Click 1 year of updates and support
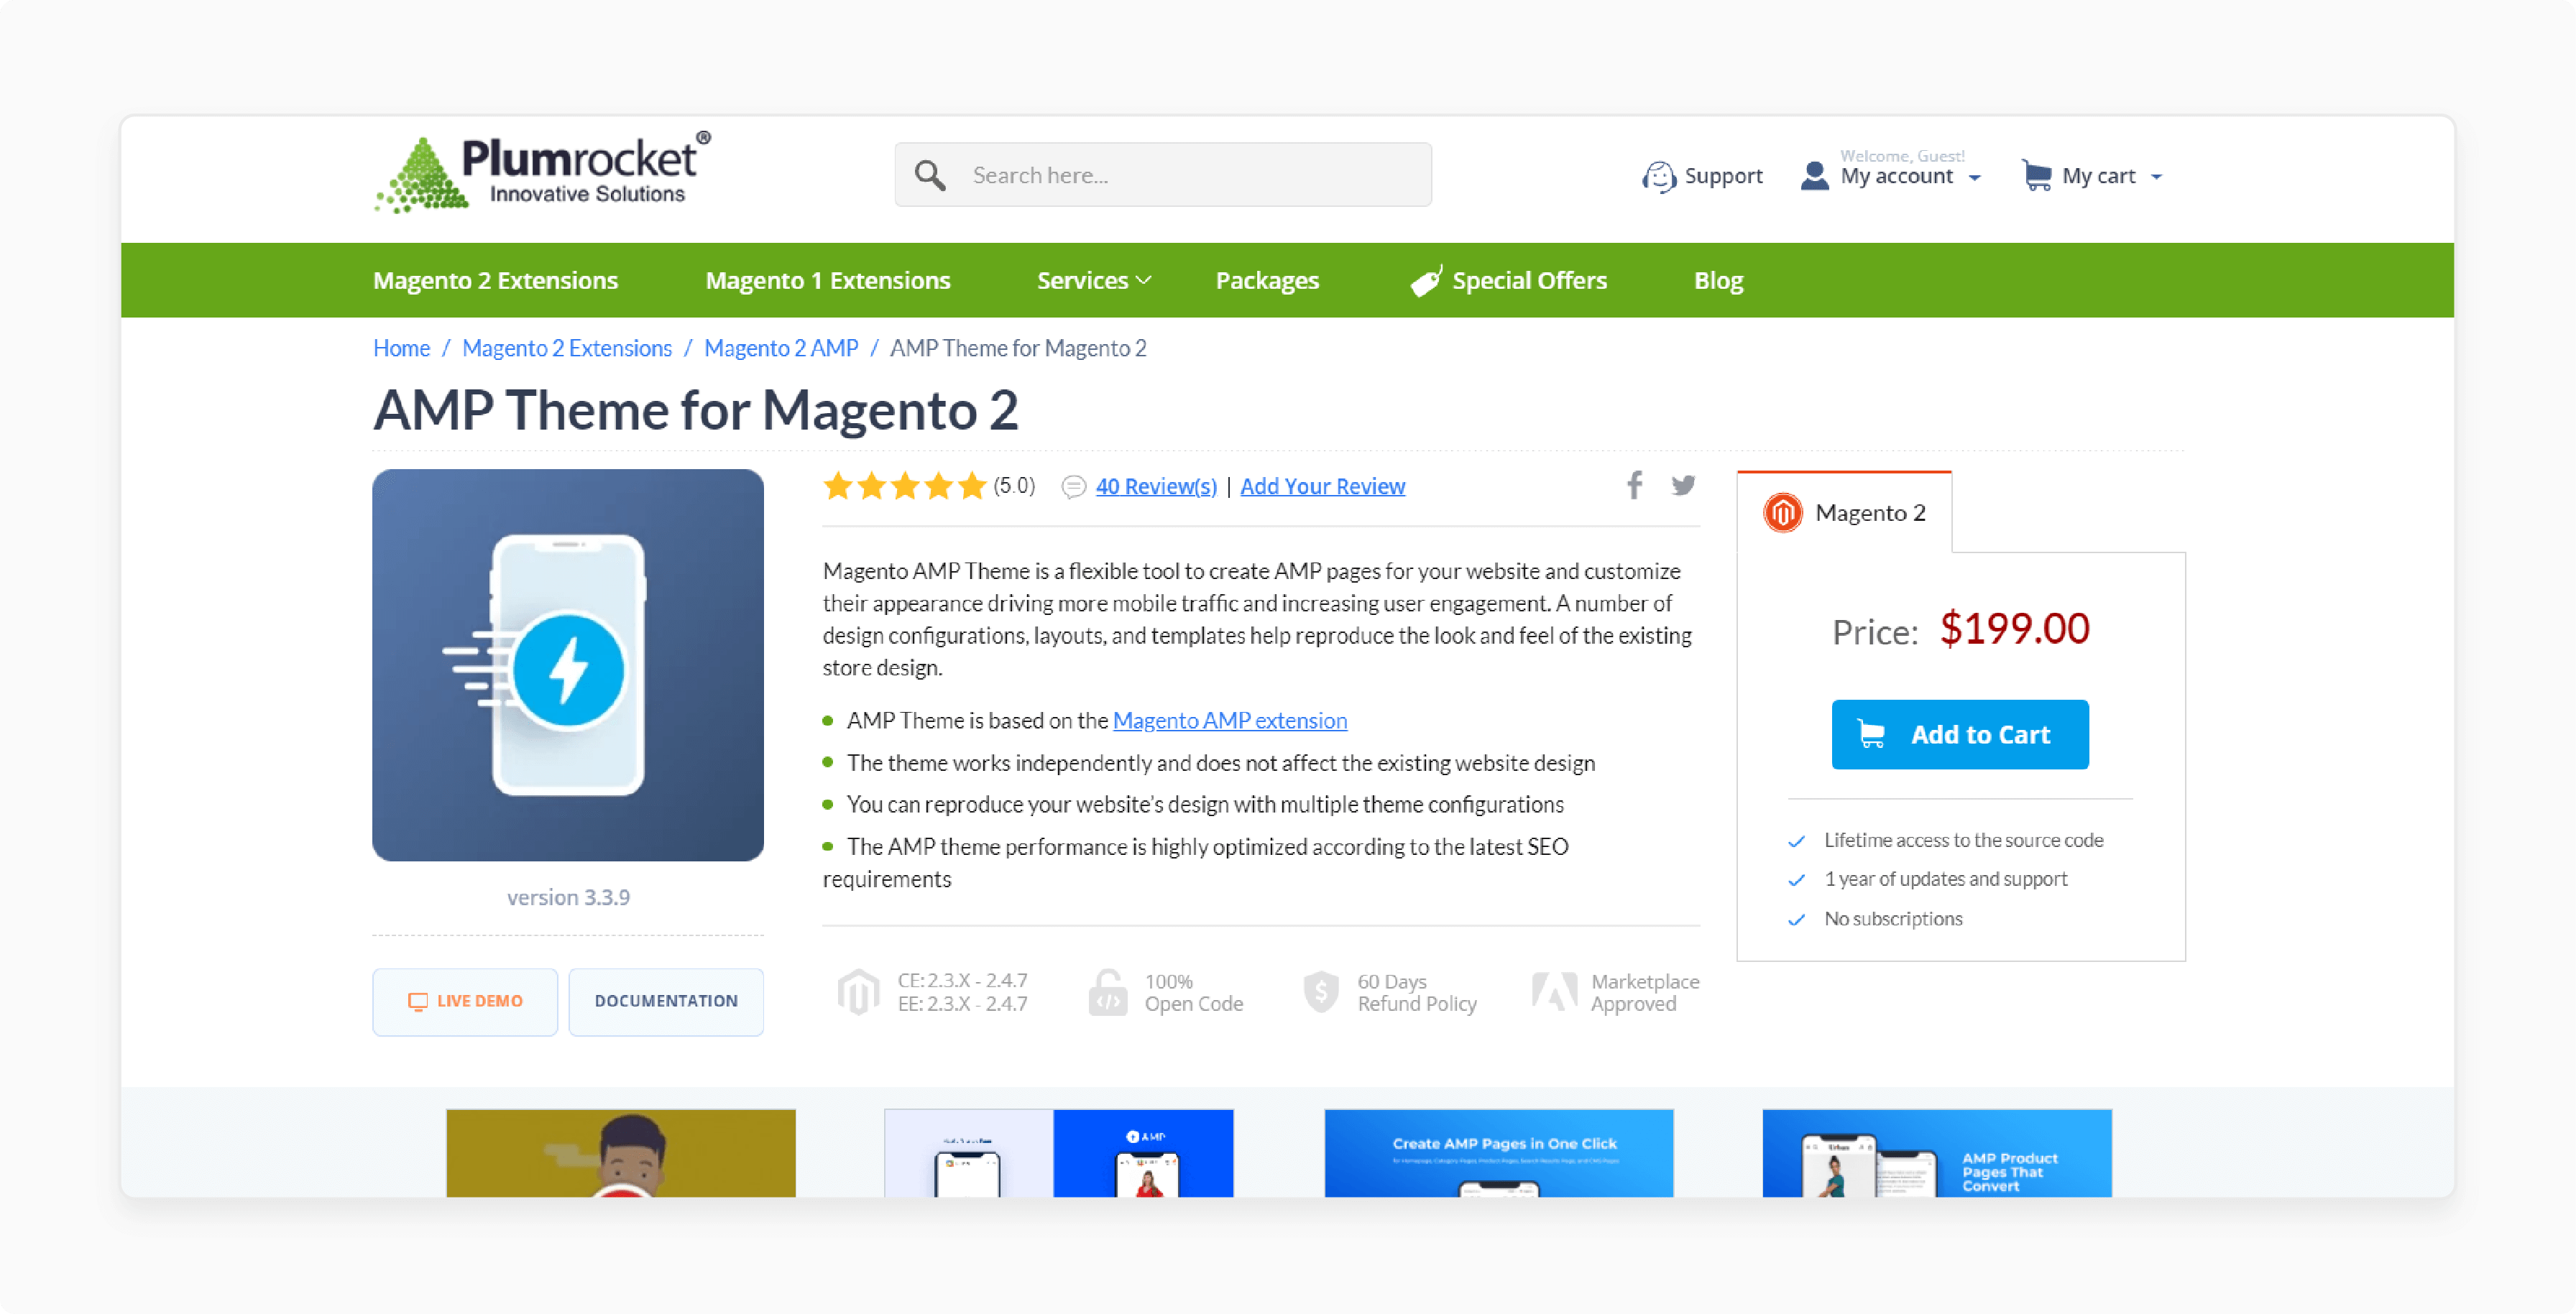2576x1314 pixels. [x=1945, y=879]
